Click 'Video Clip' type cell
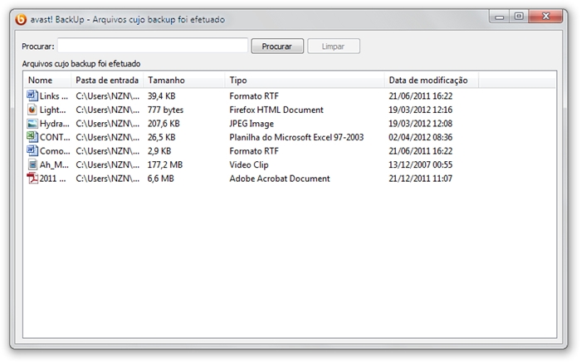The image size is (581, 363). [249, 164]
